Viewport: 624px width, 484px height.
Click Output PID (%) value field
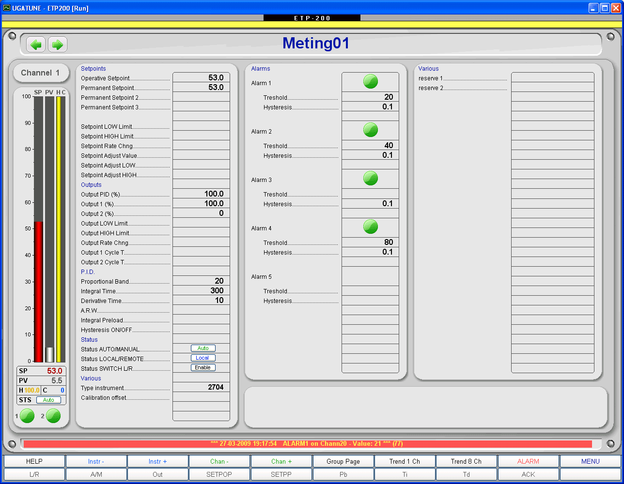tap(201, 194)
